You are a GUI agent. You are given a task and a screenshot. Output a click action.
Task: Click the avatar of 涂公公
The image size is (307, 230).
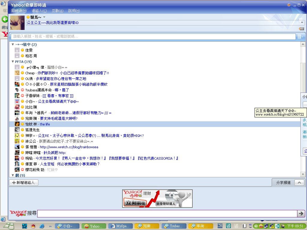click(x=17, y=141)
